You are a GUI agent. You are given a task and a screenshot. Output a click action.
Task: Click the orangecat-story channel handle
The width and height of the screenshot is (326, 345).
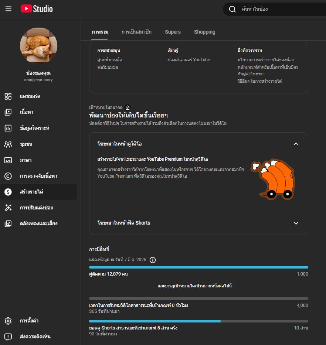[x=38, y=80]
